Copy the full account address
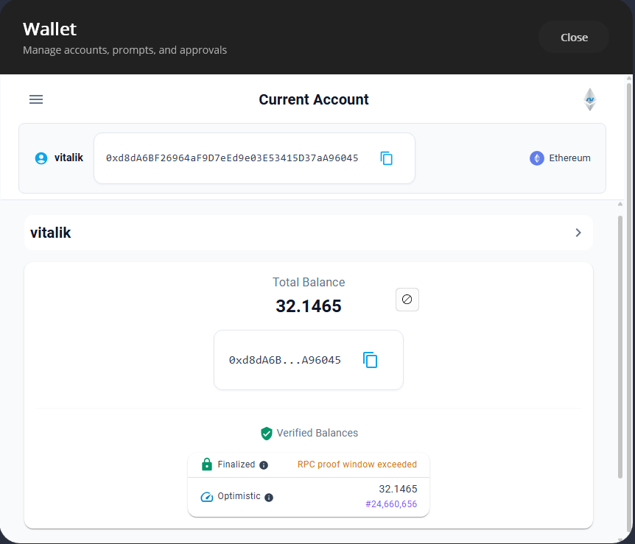Viewport: 635px width, 544px height. tap(386, 158)
